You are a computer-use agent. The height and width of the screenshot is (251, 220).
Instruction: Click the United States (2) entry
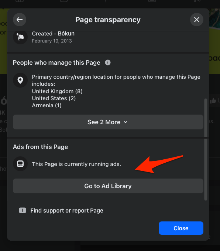[x=54, y=98]
